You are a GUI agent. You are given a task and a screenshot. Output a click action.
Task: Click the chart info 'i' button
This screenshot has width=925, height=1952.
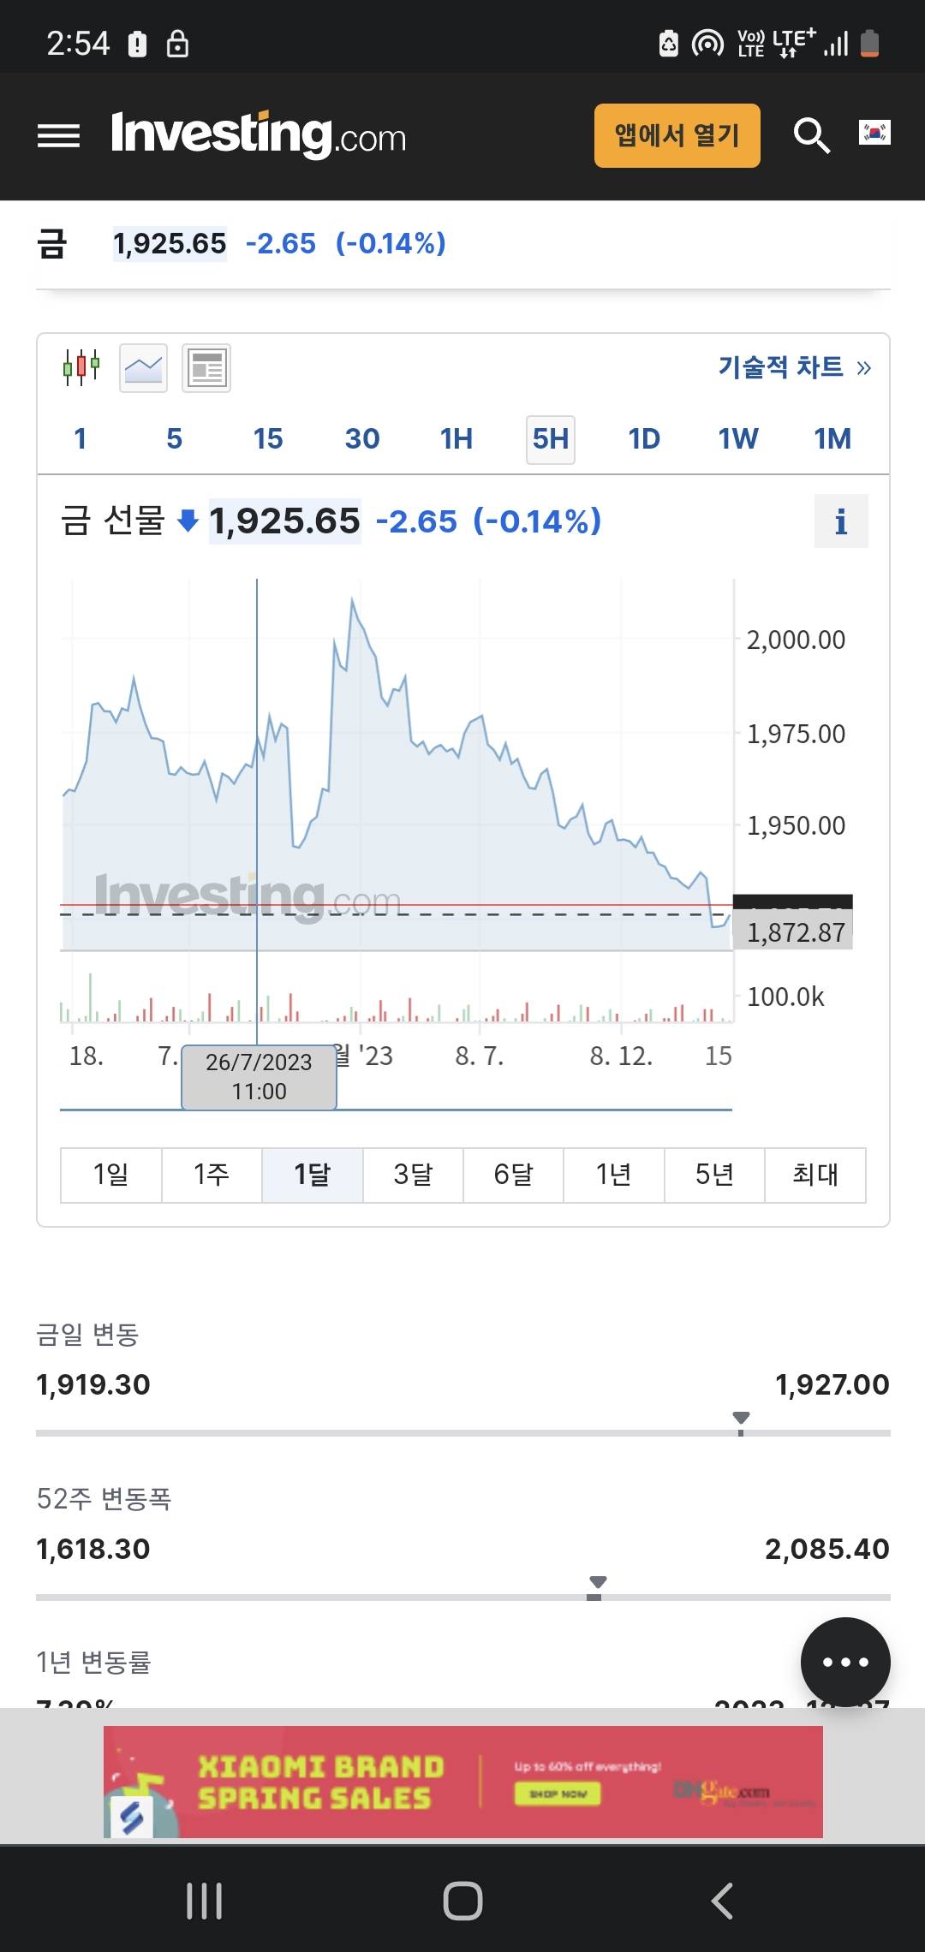pyautogui.click(x=840, y=521)
